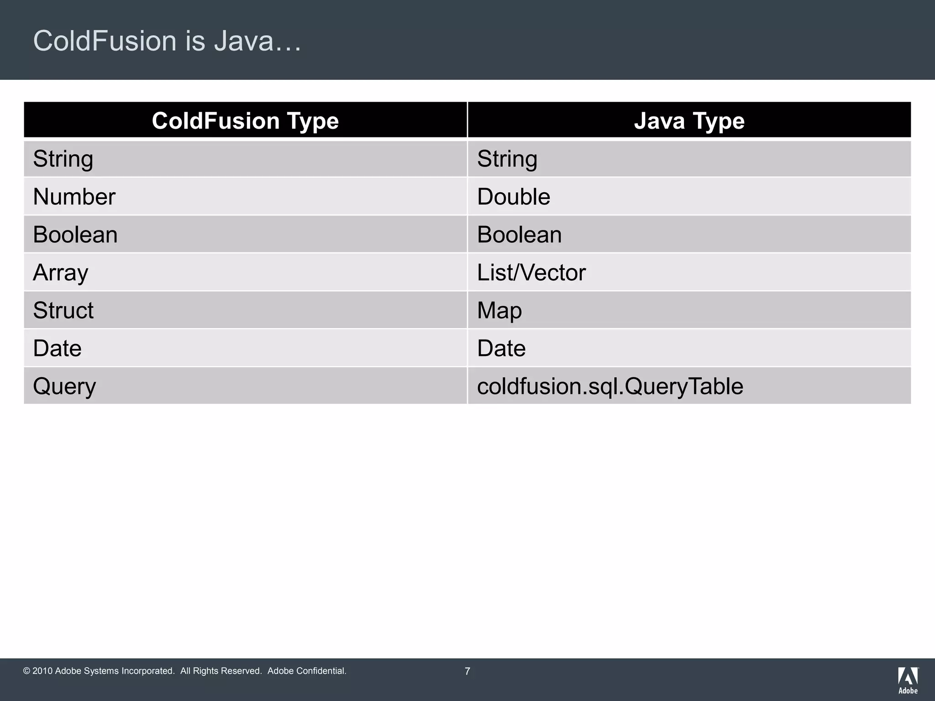The image size is (935, 701).
Task: Click the 'Struct' table cell
Action: [x=246, y=310]
